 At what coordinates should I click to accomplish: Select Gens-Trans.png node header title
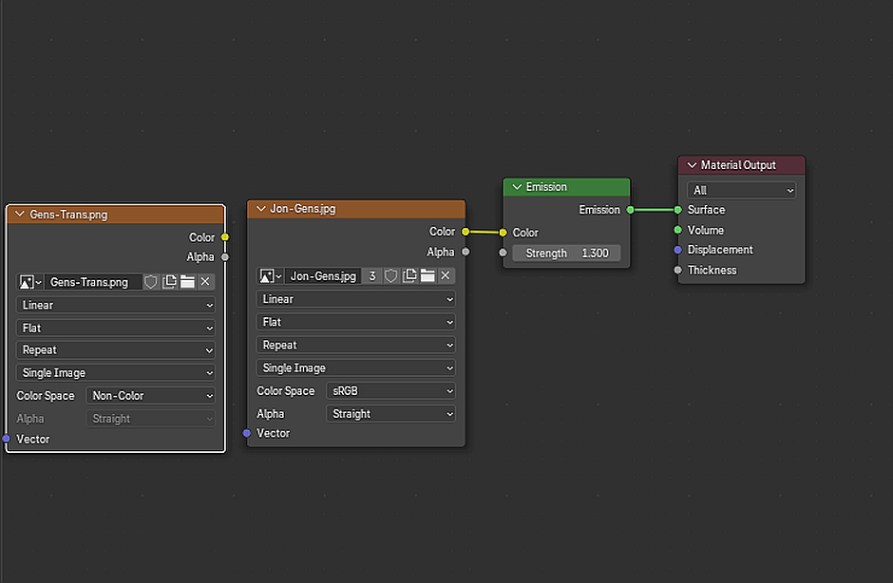(x=68, y=215)
